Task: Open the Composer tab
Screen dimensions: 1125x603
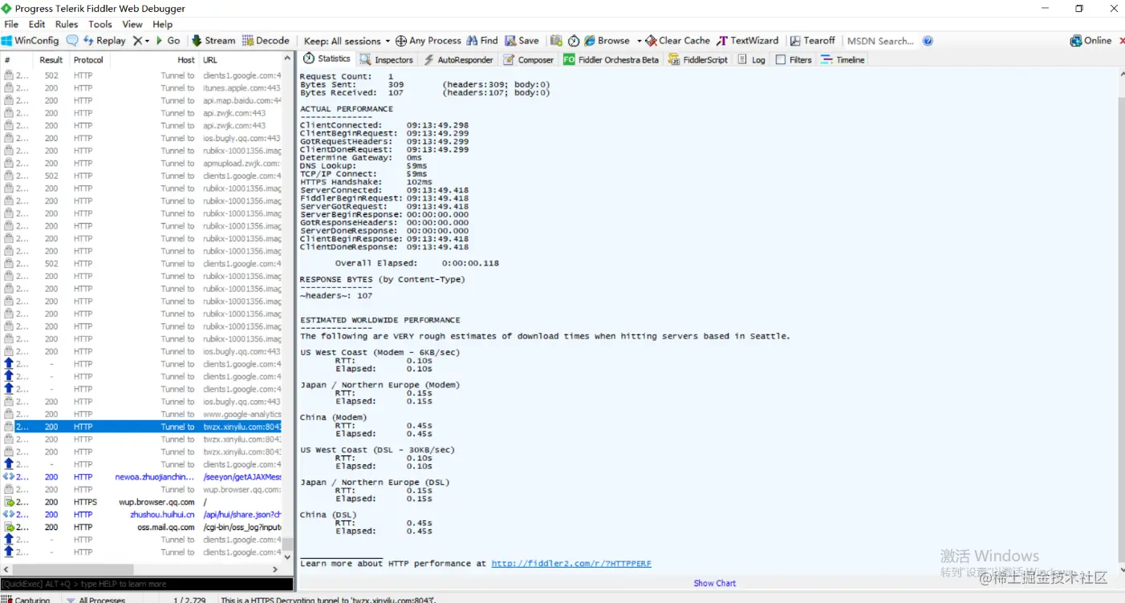Action: click(529, 60)
